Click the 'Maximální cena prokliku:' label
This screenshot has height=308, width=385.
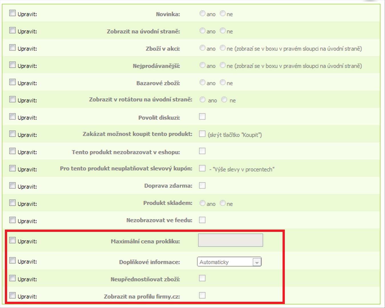pyautogui.click(x=145, y=241)
